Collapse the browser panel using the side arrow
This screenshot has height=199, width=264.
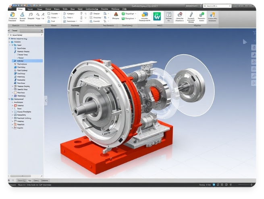coord(46,101)
